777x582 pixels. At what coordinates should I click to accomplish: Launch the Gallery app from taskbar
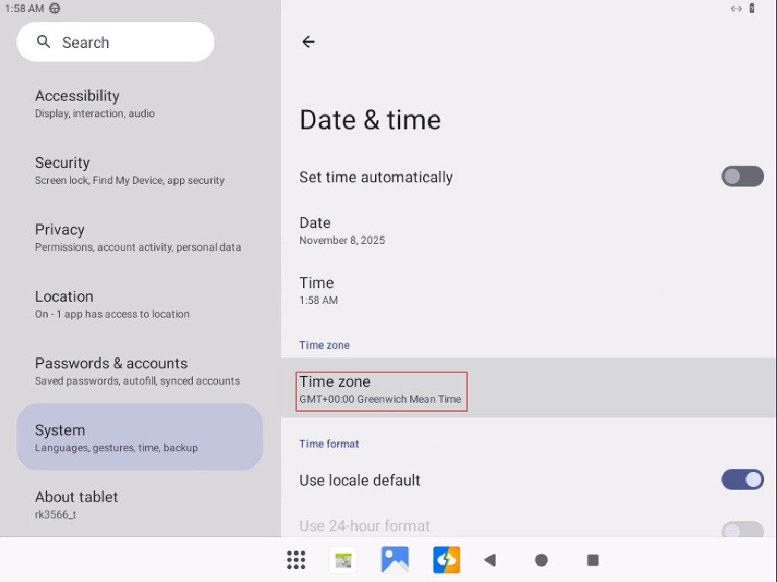point(395,560)
